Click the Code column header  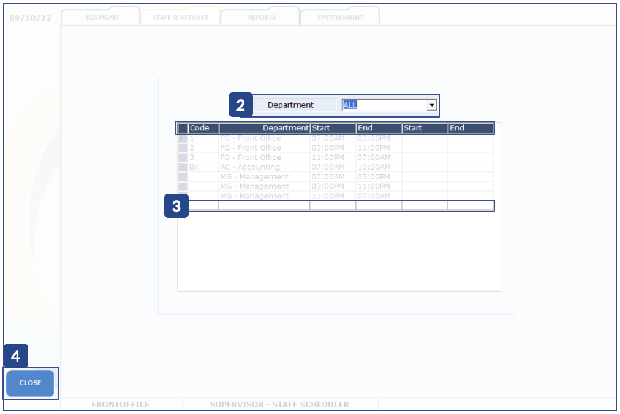(203, 128)
